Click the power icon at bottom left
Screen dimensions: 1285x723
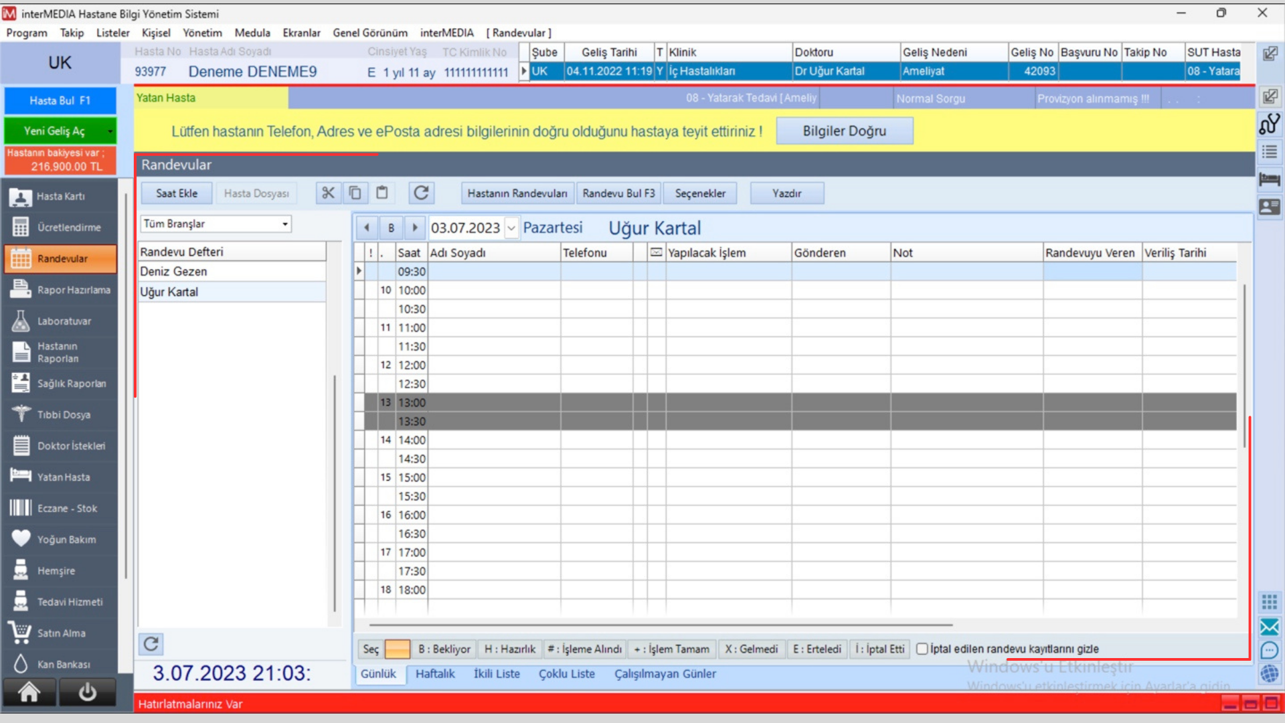87,692
